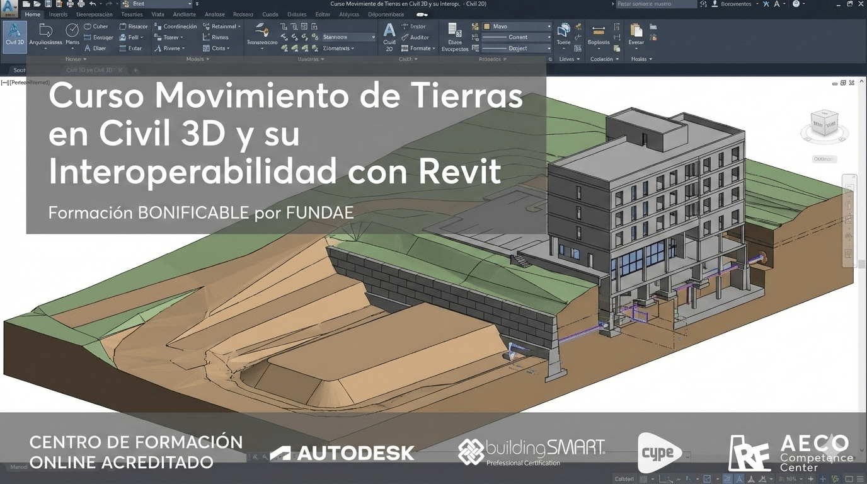This screenshot has width=867, height=484.
Task: Click the Boplastis measurement tool icon
Action: tap(599, 31)
